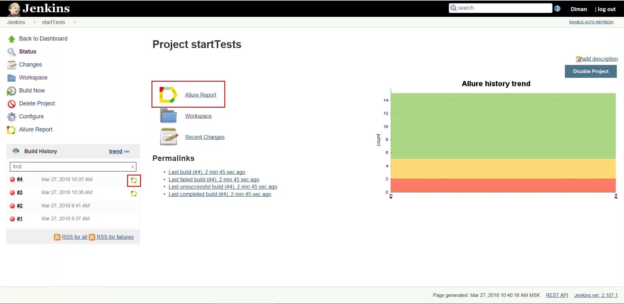Viewport: 624px width, 304px height.
Task: Focus the top search box
Action: tap(500, 8)
